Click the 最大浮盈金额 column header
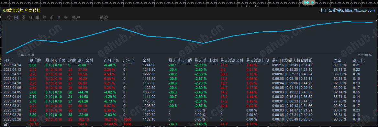The height and width of the screenshot is (127, 378). [x=232, y=61]
